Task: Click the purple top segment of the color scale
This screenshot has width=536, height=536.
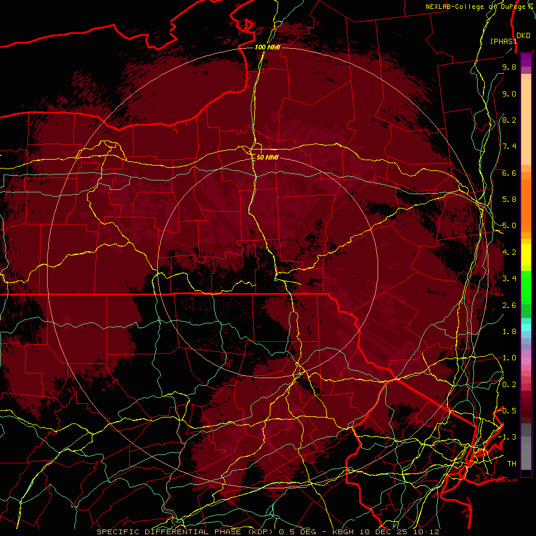Action: tap(526, 60)
